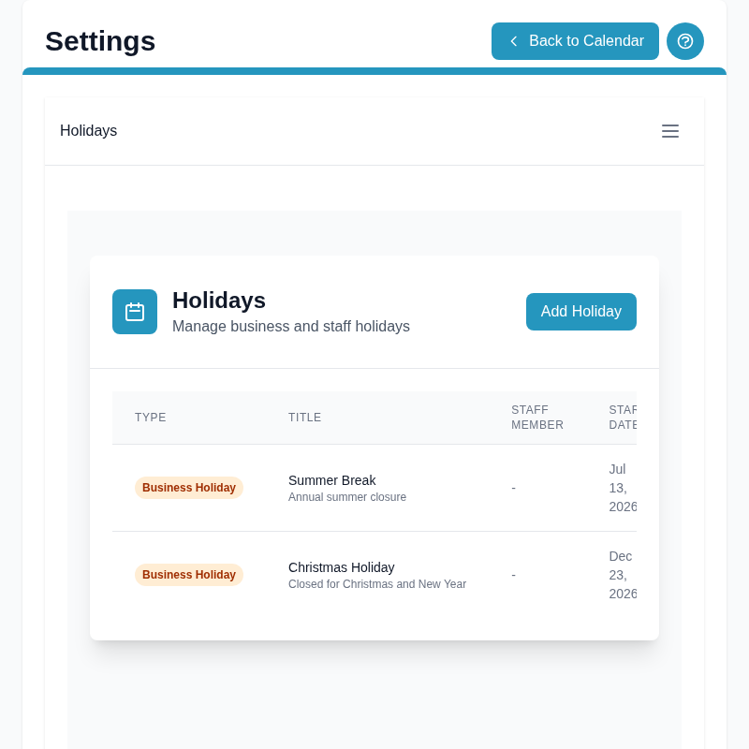749x749 pixels.
Task: Click the Dec 23, 2026 start date
Action: point(623,575)
